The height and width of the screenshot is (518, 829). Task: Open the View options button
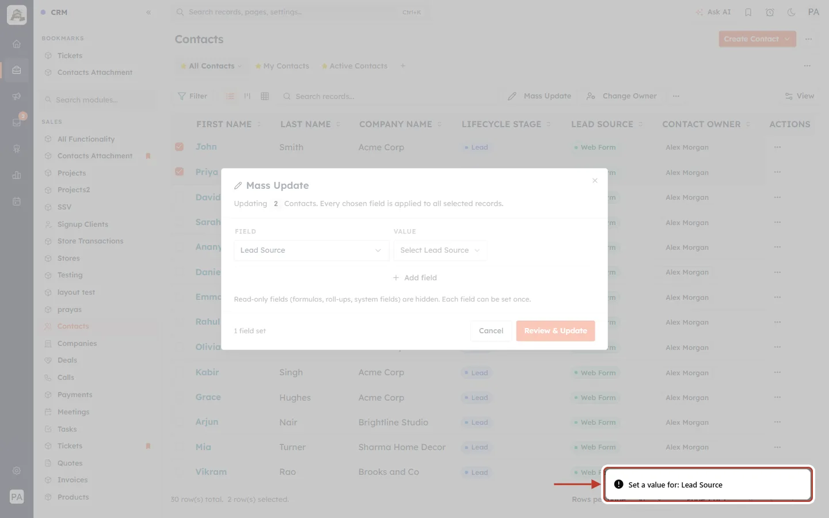[800, 96]
